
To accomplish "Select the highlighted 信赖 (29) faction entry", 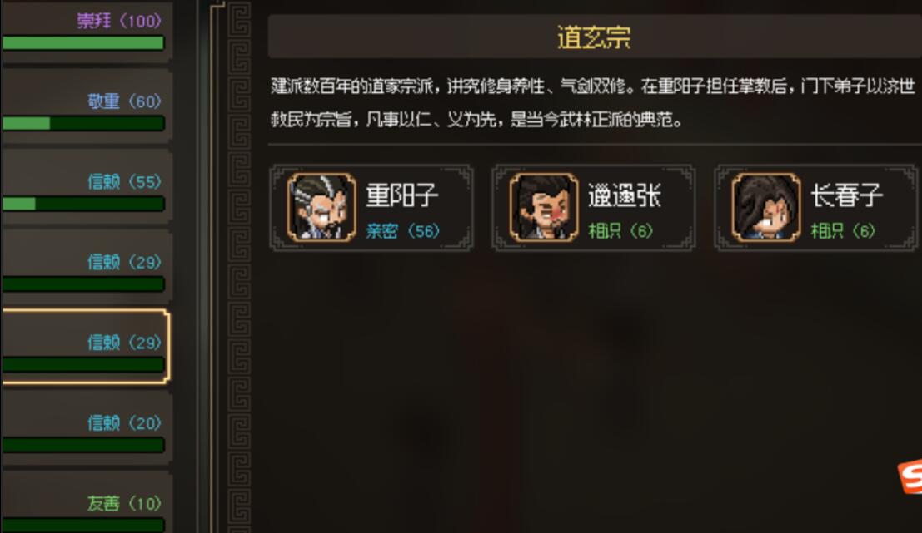I will tap(86, 347).
